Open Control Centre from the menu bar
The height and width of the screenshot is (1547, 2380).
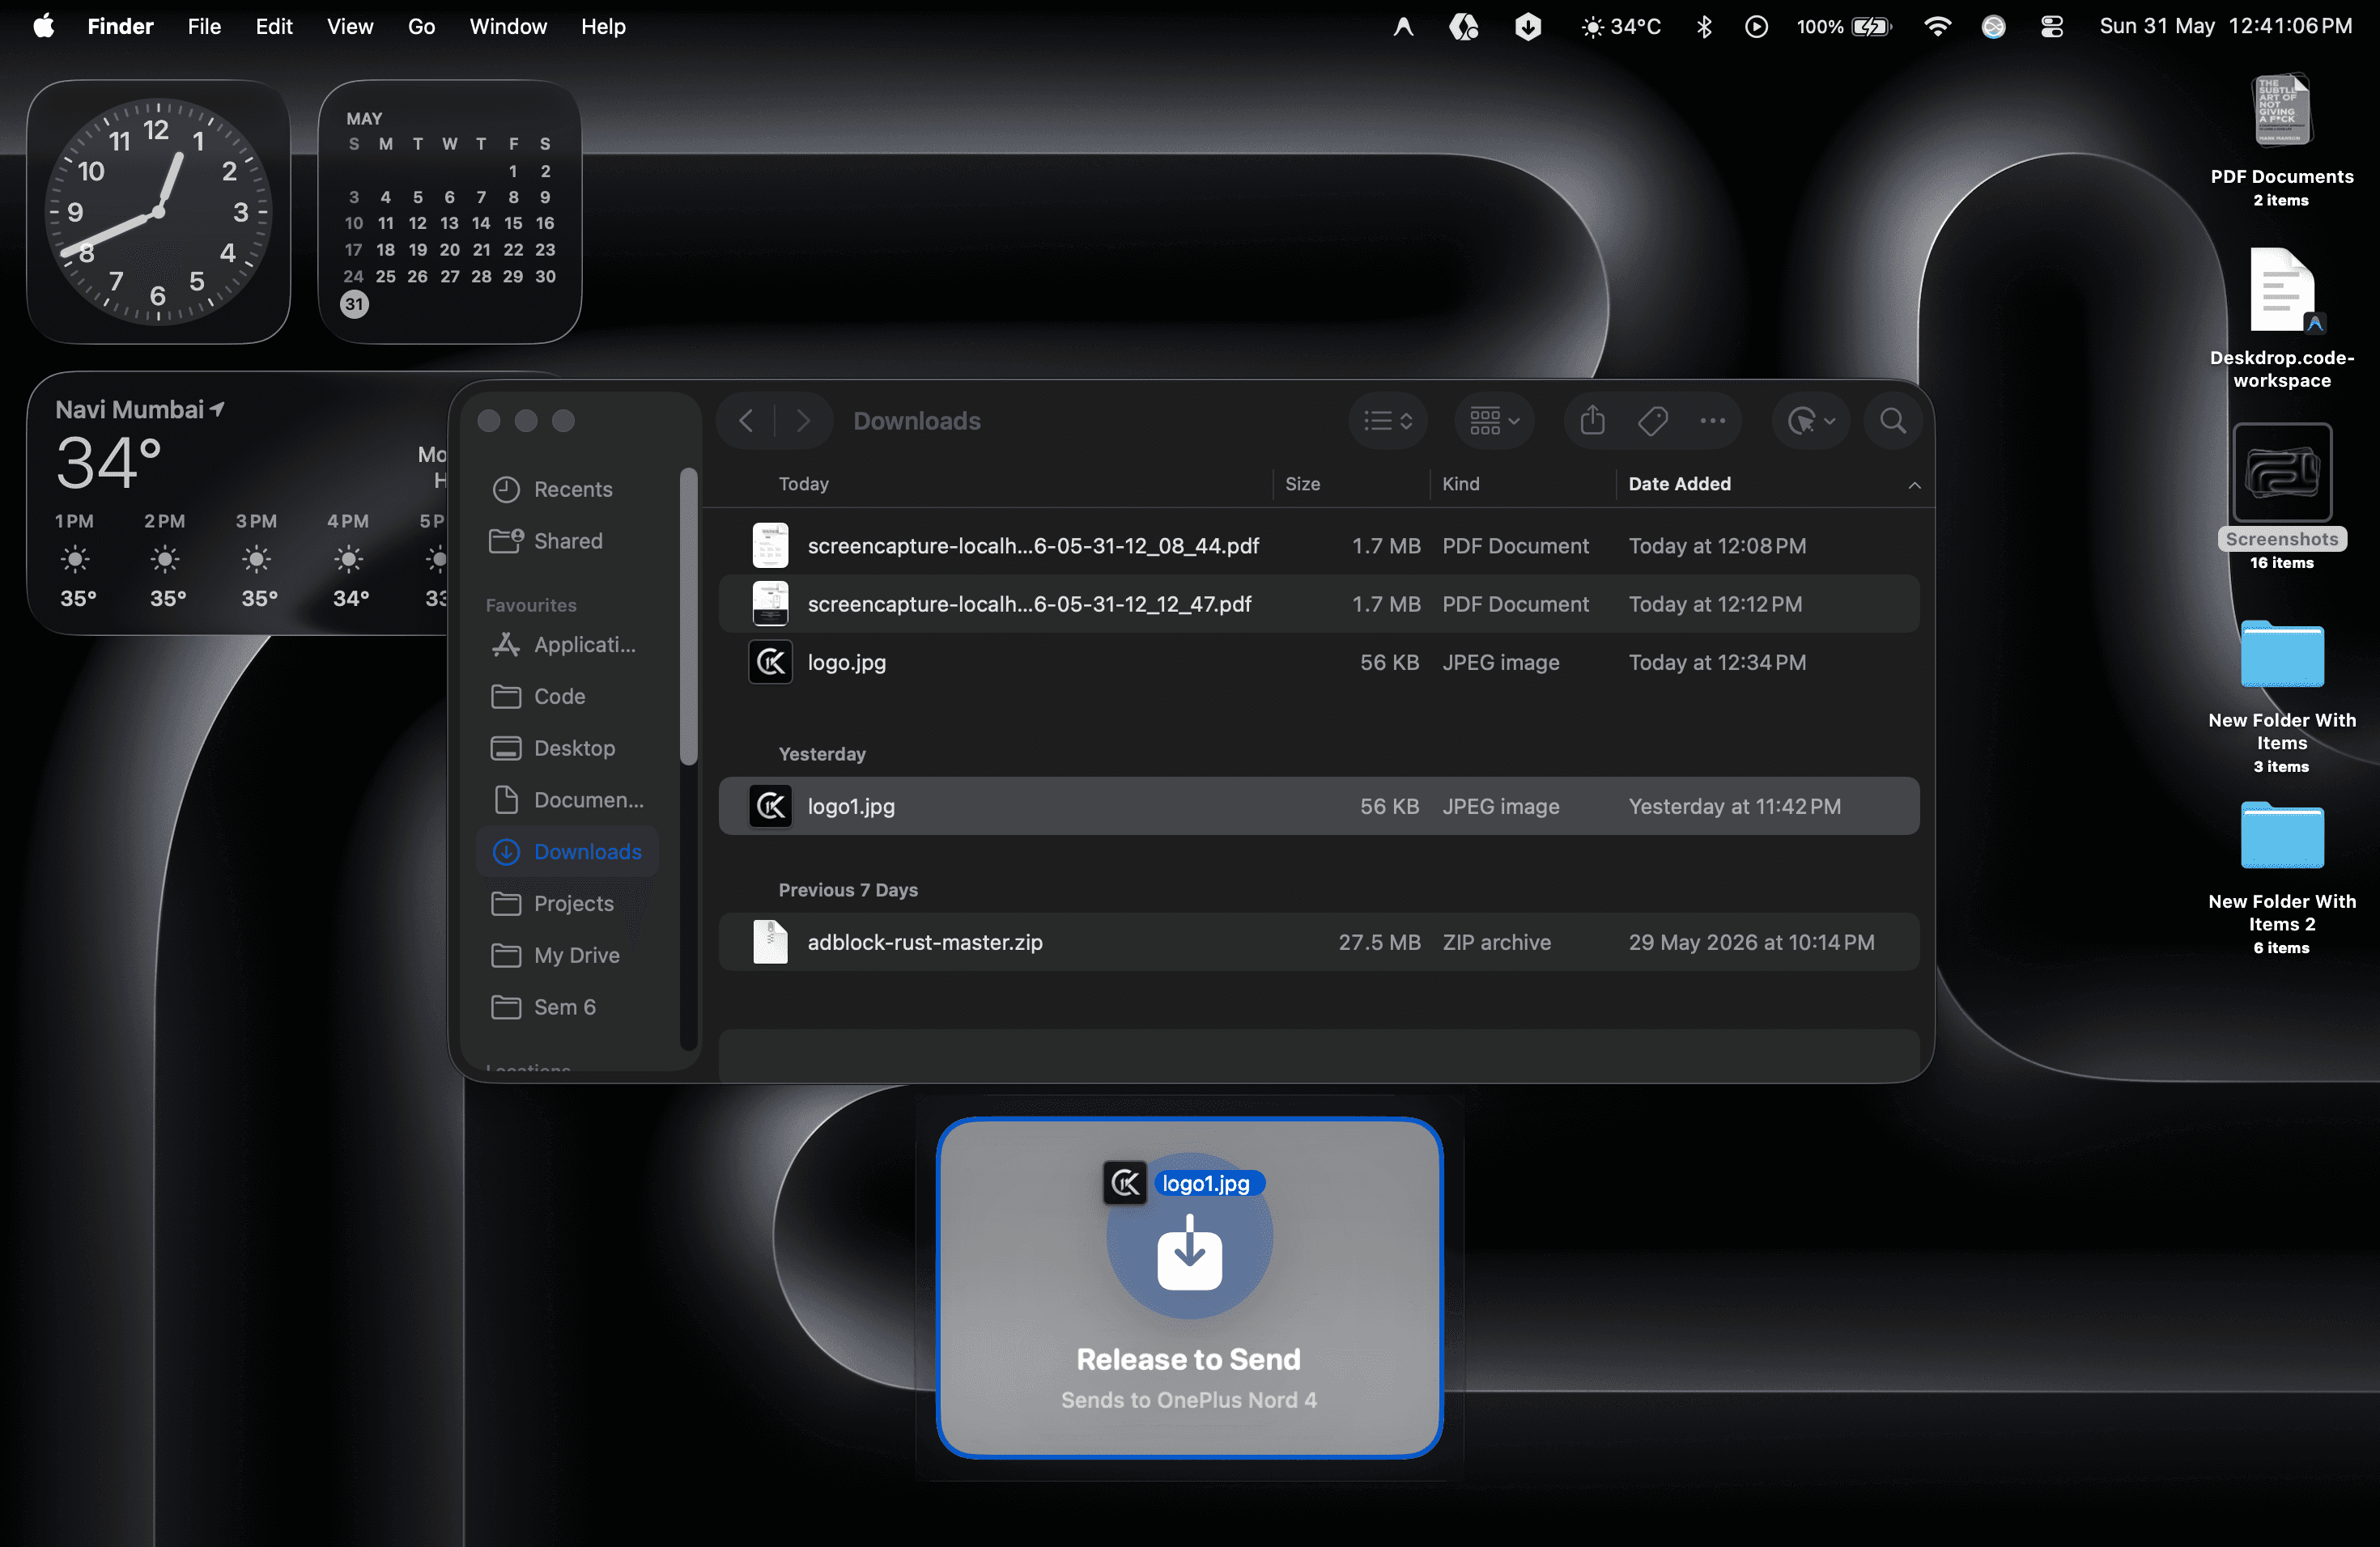[x=2051, y=27]
